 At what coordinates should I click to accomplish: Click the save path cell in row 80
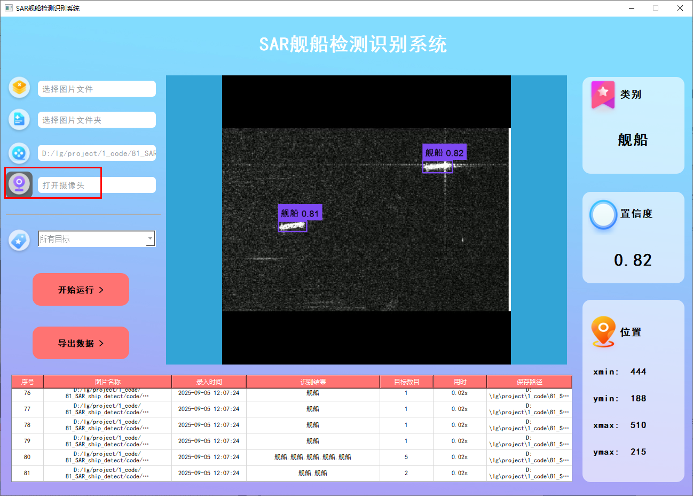pyautogui.click(x=529, y=457)
